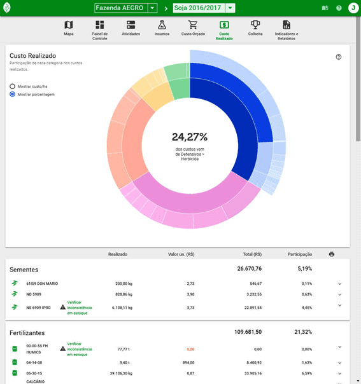The width and height of the screenshot is (361, 384).
Task: Click the chart help question-mark icon
Action: coord(339,57)
